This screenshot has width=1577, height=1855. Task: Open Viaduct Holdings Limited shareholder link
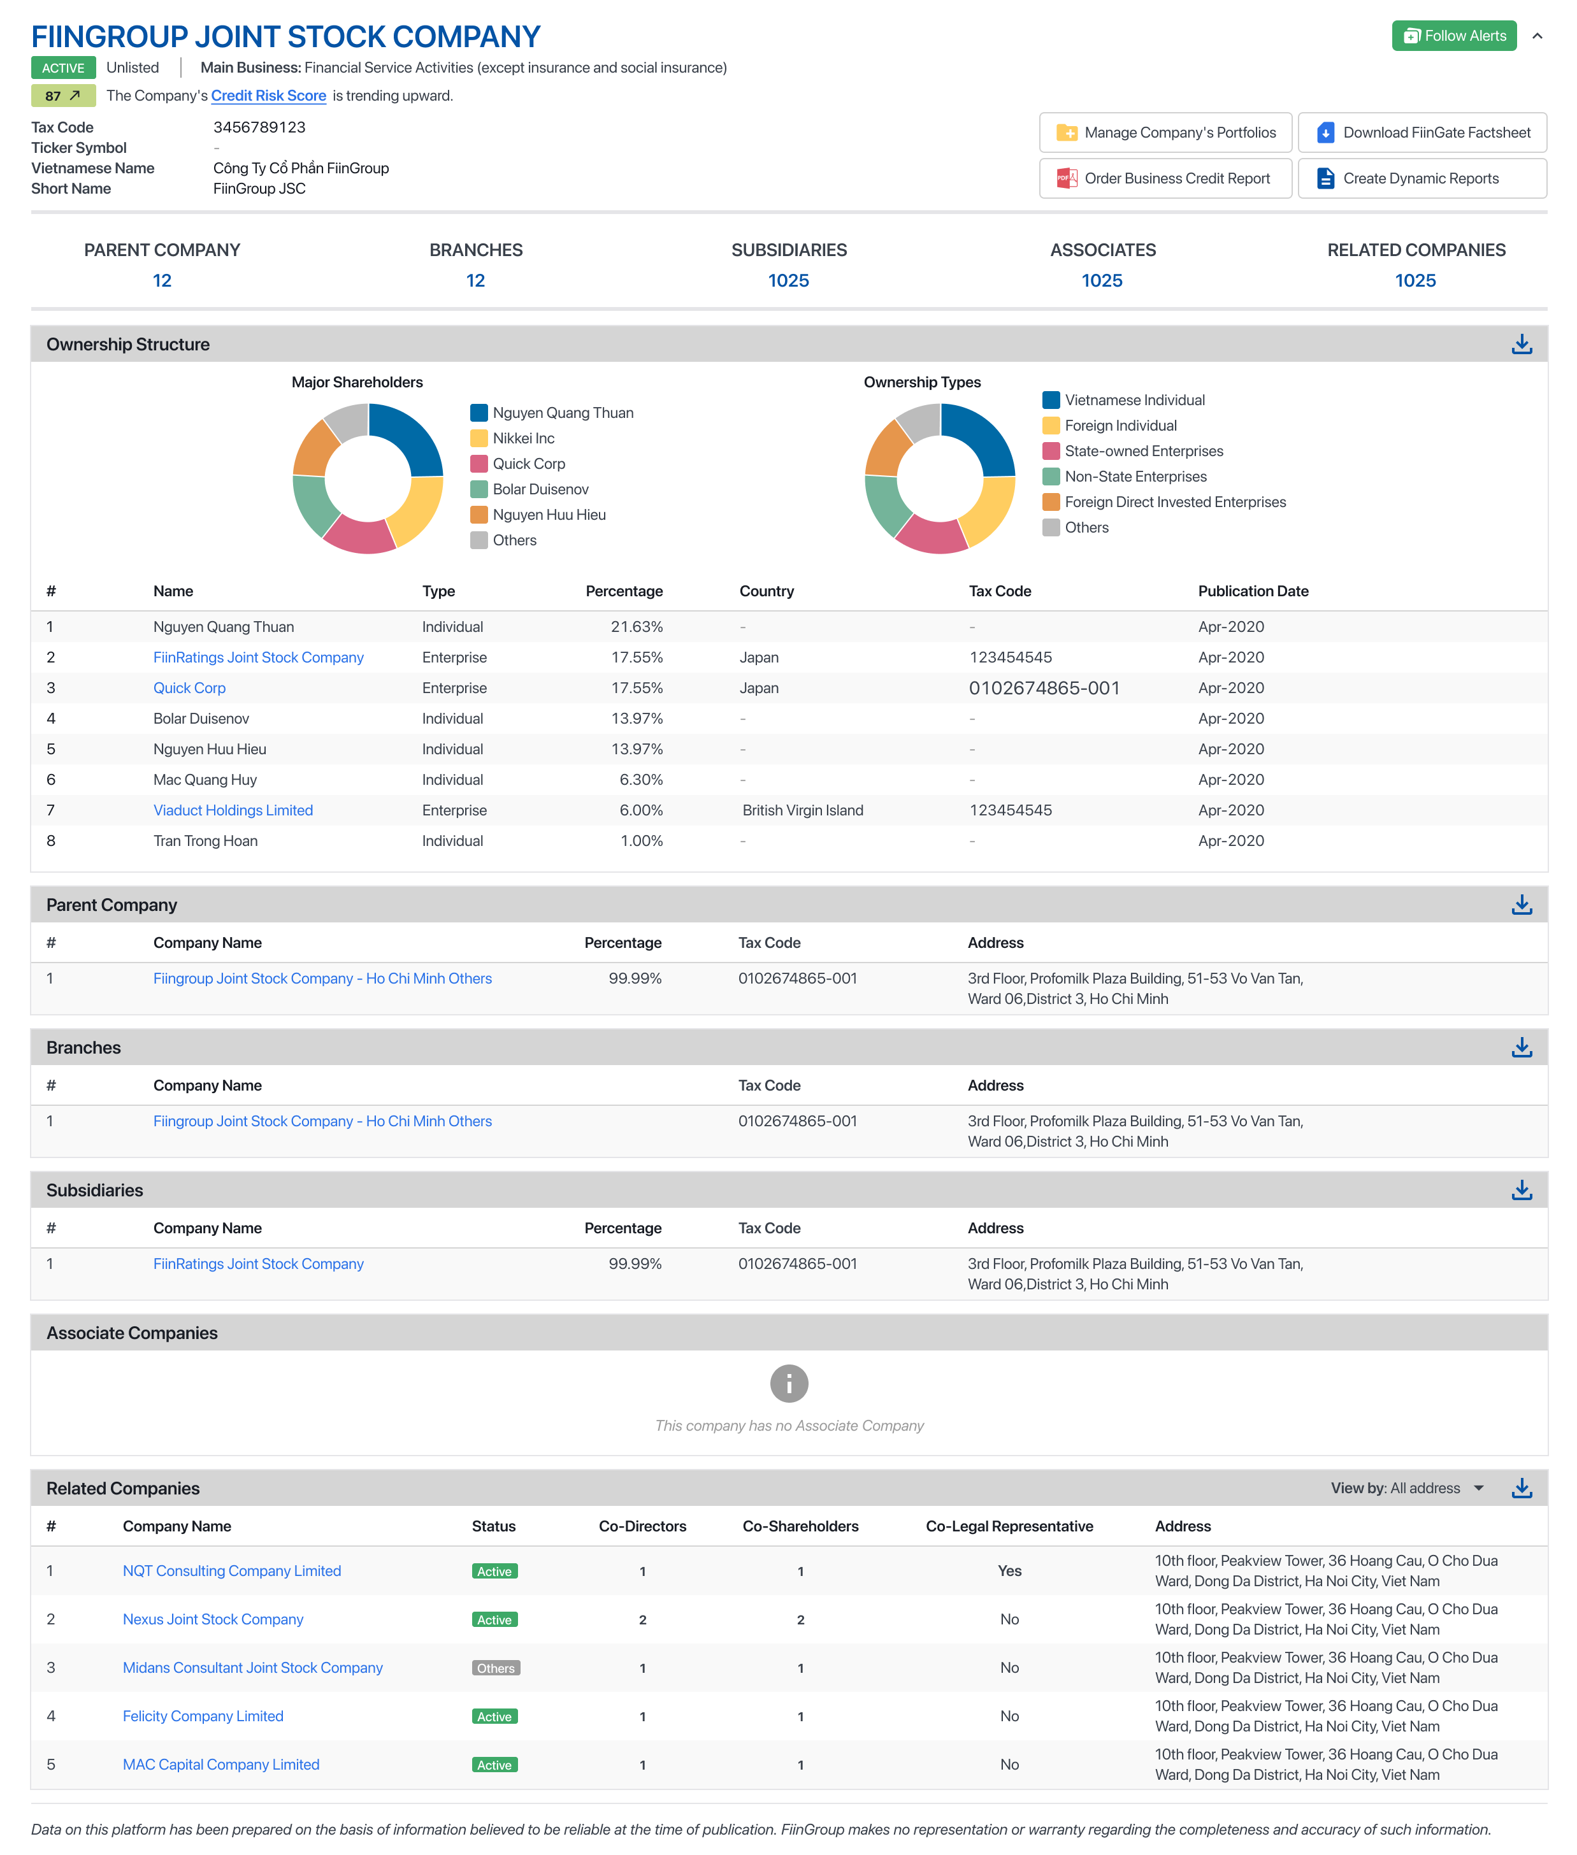coord(233,810)
